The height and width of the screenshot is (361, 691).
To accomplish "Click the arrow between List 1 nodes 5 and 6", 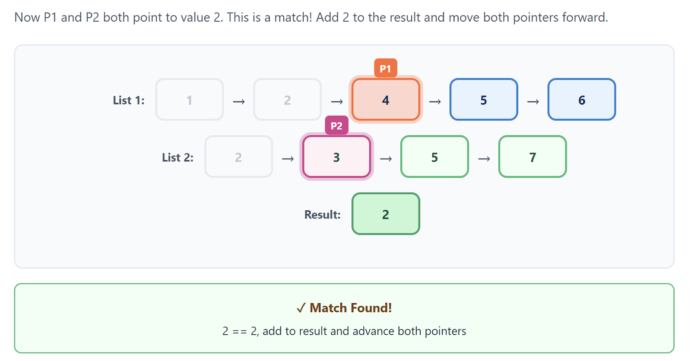I will 533,101.
